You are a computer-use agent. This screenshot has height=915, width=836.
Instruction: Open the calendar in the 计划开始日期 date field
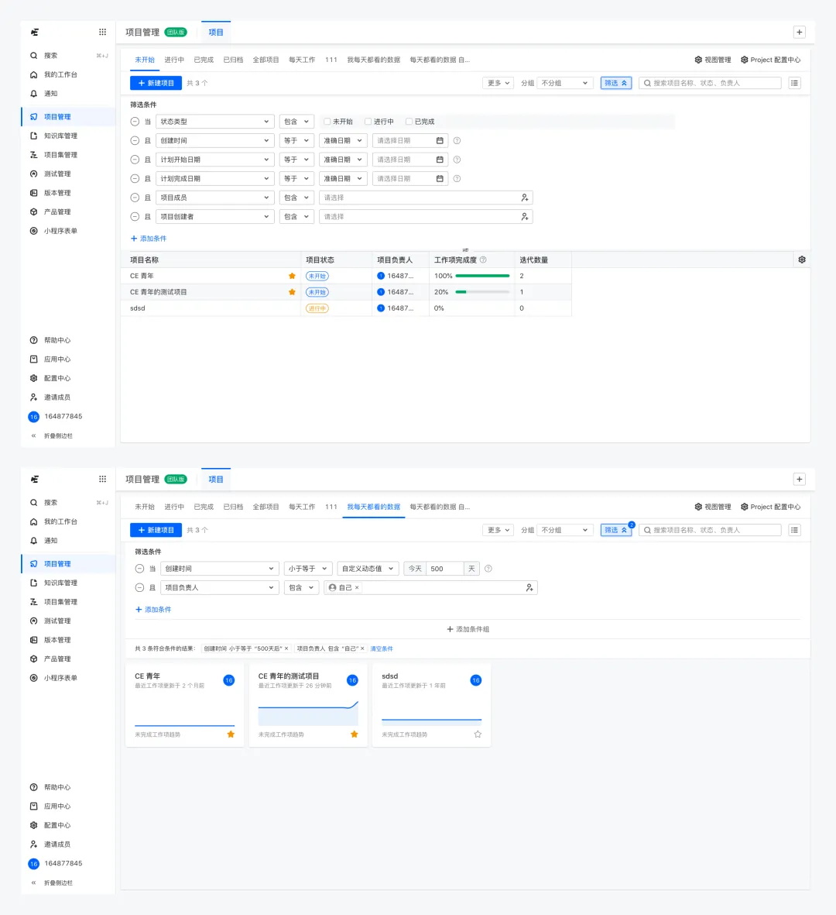click(x=440, y=160)
